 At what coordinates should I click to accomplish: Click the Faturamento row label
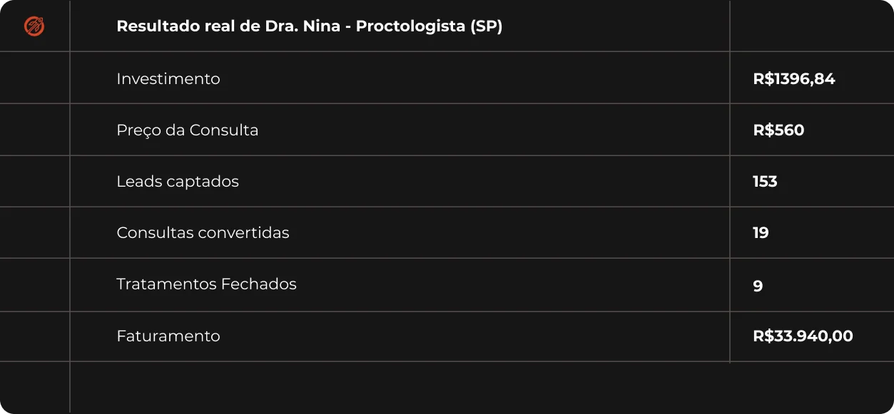(168, 336)
